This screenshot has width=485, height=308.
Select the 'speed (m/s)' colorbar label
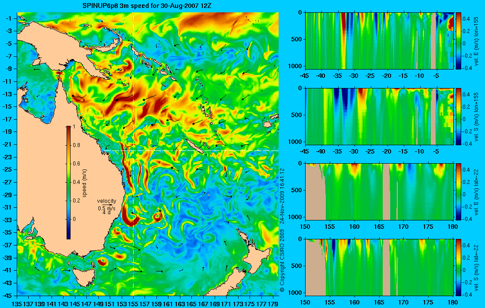click(85, 183)
